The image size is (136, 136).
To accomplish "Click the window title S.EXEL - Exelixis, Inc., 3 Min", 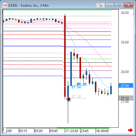I will click(x=28, y=6).
